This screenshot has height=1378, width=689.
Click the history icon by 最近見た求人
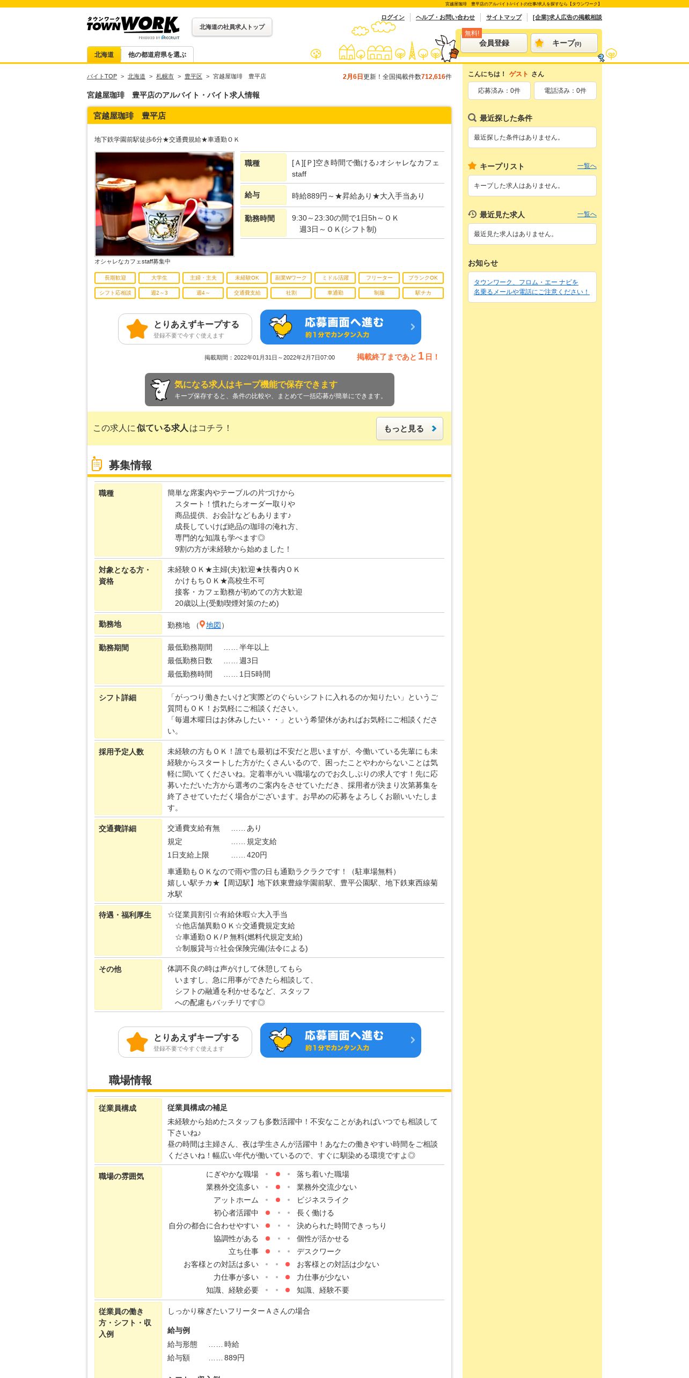tap(472, 214)
